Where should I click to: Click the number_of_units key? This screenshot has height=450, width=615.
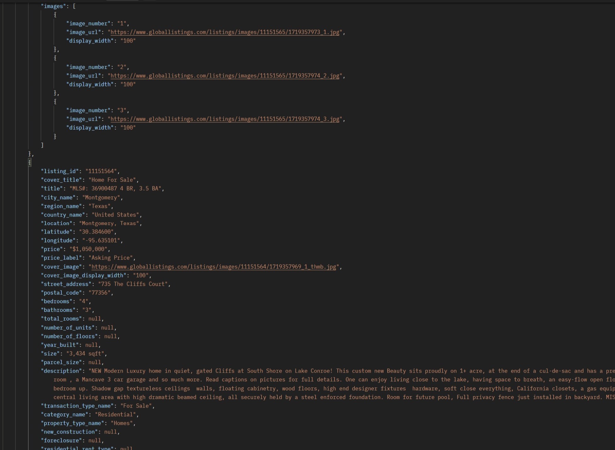[x=68, y=328]
